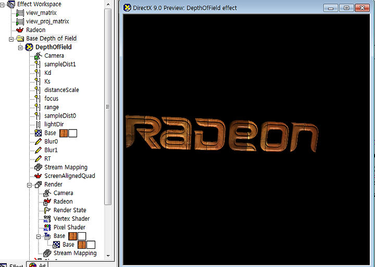Switch to the Effect tab at the bottom

click(12, 265)
